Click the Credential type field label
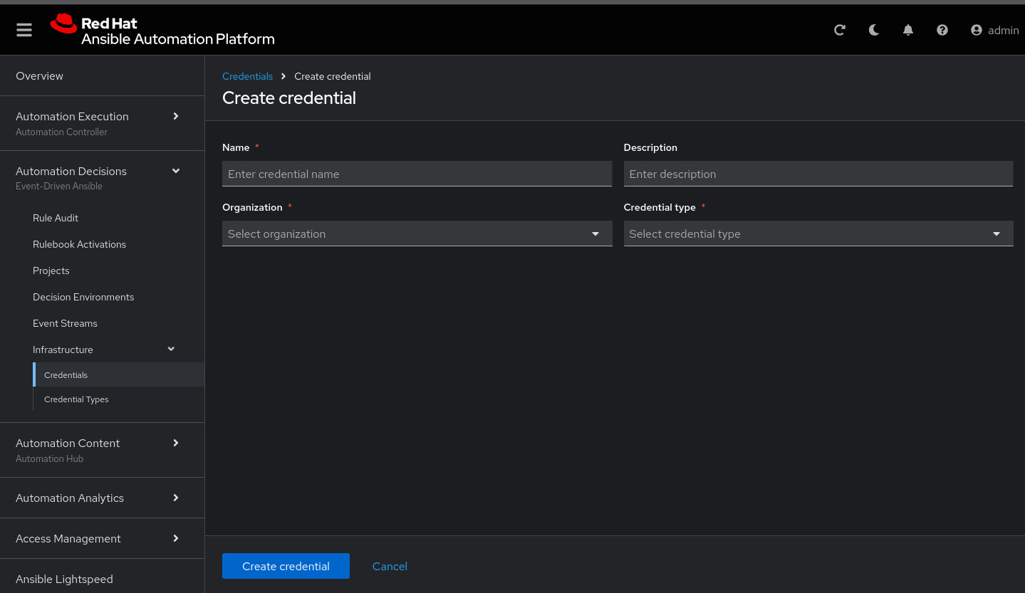 coord(660,207)
